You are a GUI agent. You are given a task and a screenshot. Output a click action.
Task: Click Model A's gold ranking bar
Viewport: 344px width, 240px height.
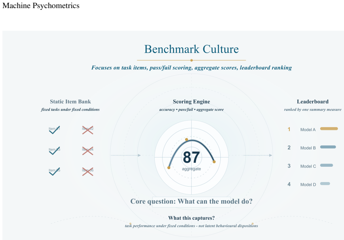[329, 129]
